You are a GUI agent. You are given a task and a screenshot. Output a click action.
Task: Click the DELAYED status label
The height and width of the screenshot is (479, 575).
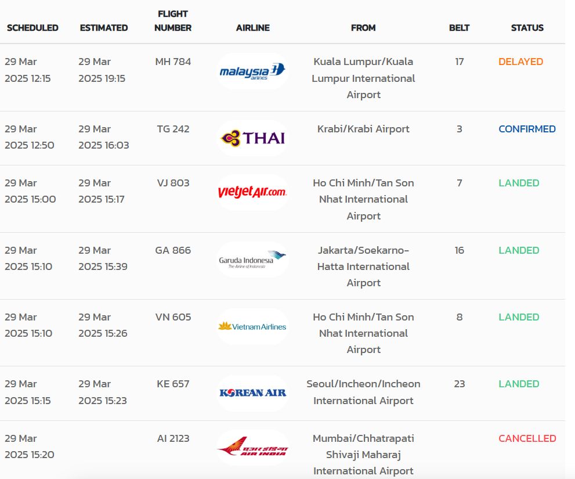pos(520,62)
